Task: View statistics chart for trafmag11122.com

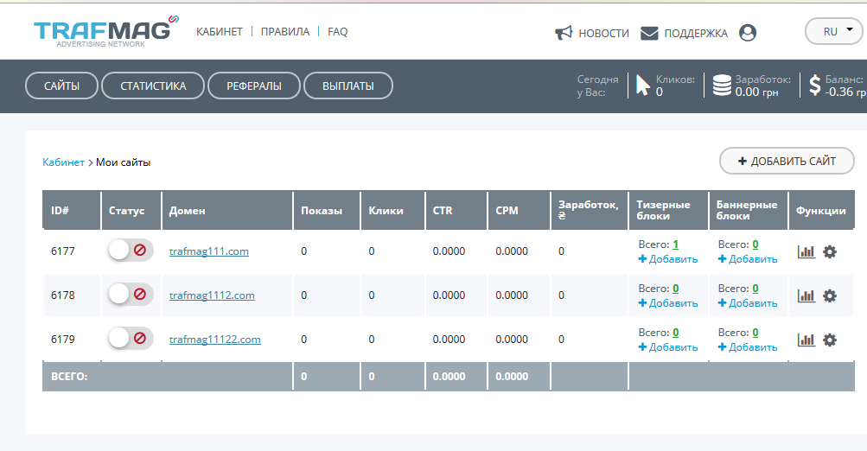Action: [x=806, y=340]
